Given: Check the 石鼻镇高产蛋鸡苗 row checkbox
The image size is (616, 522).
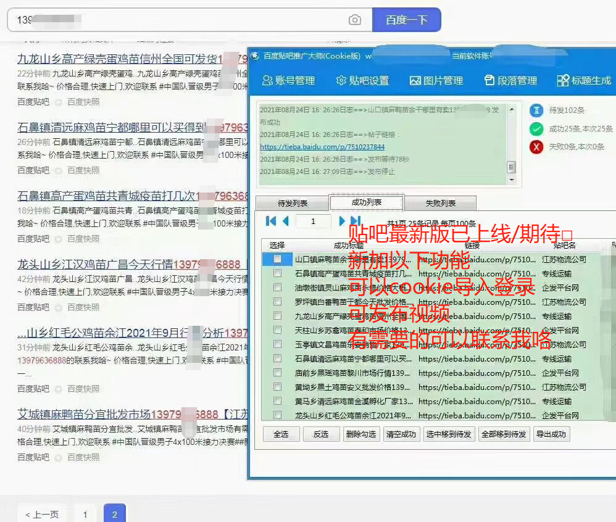Looking at the screenshot, I should pyautogui.click(x=277, y=273).
